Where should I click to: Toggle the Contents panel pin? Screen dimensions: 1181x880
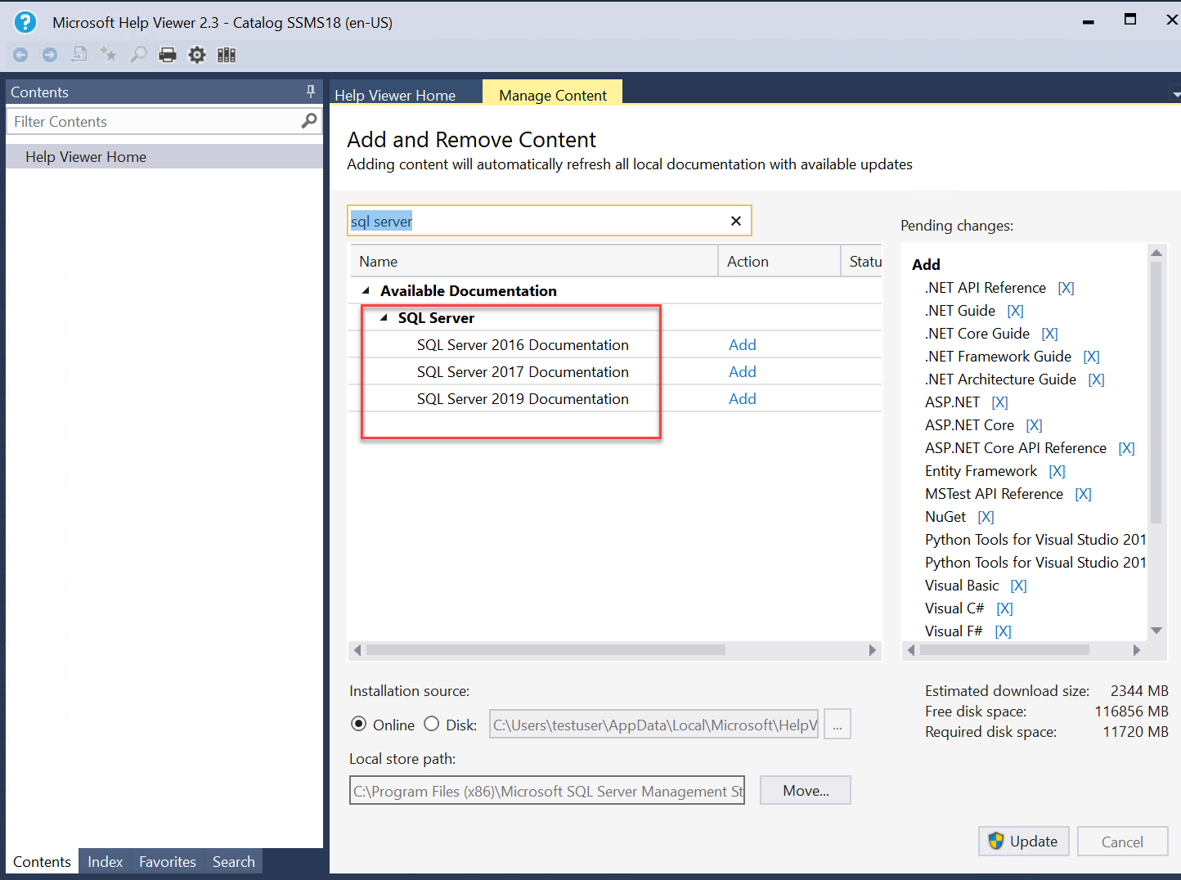(310, 92)
